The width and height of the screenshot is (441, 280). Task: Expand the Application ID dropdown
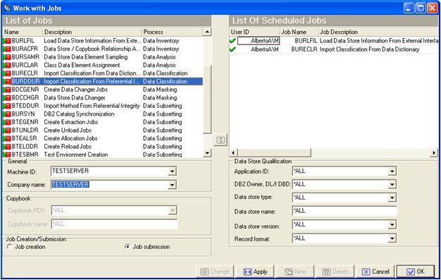point(392,171)
